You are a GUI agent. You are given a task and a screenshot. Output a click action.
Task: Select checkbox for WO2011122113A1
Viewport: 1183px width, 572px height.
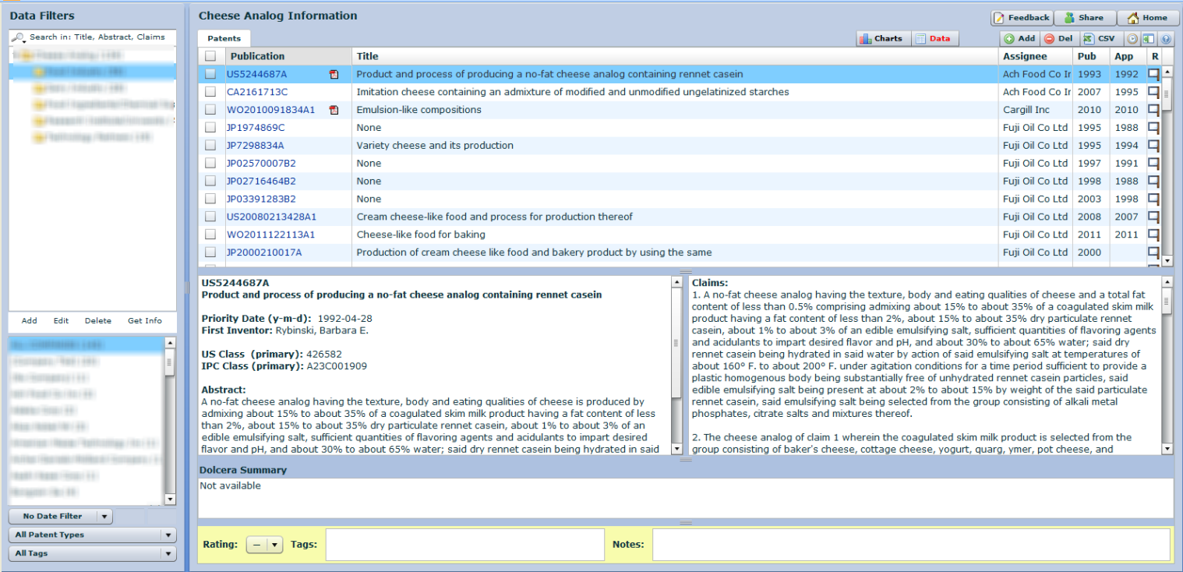[x=210, y=235]
